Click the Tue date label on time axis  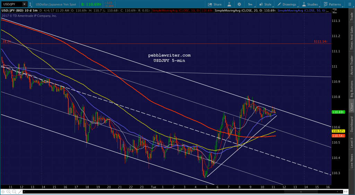click(x=154, y=187)
